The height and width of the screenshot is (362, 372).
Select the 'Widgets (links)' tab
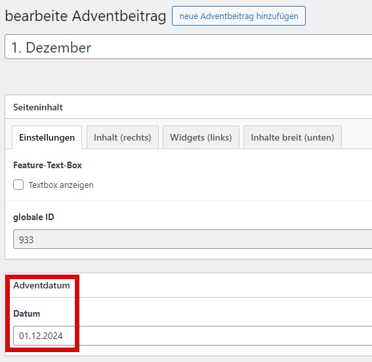tap(201, 137)
